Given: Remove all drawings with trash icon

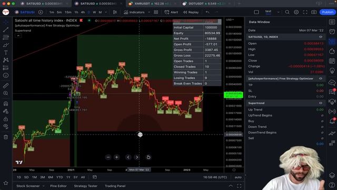Looking at the screenshot, I should tap(6, 137).
